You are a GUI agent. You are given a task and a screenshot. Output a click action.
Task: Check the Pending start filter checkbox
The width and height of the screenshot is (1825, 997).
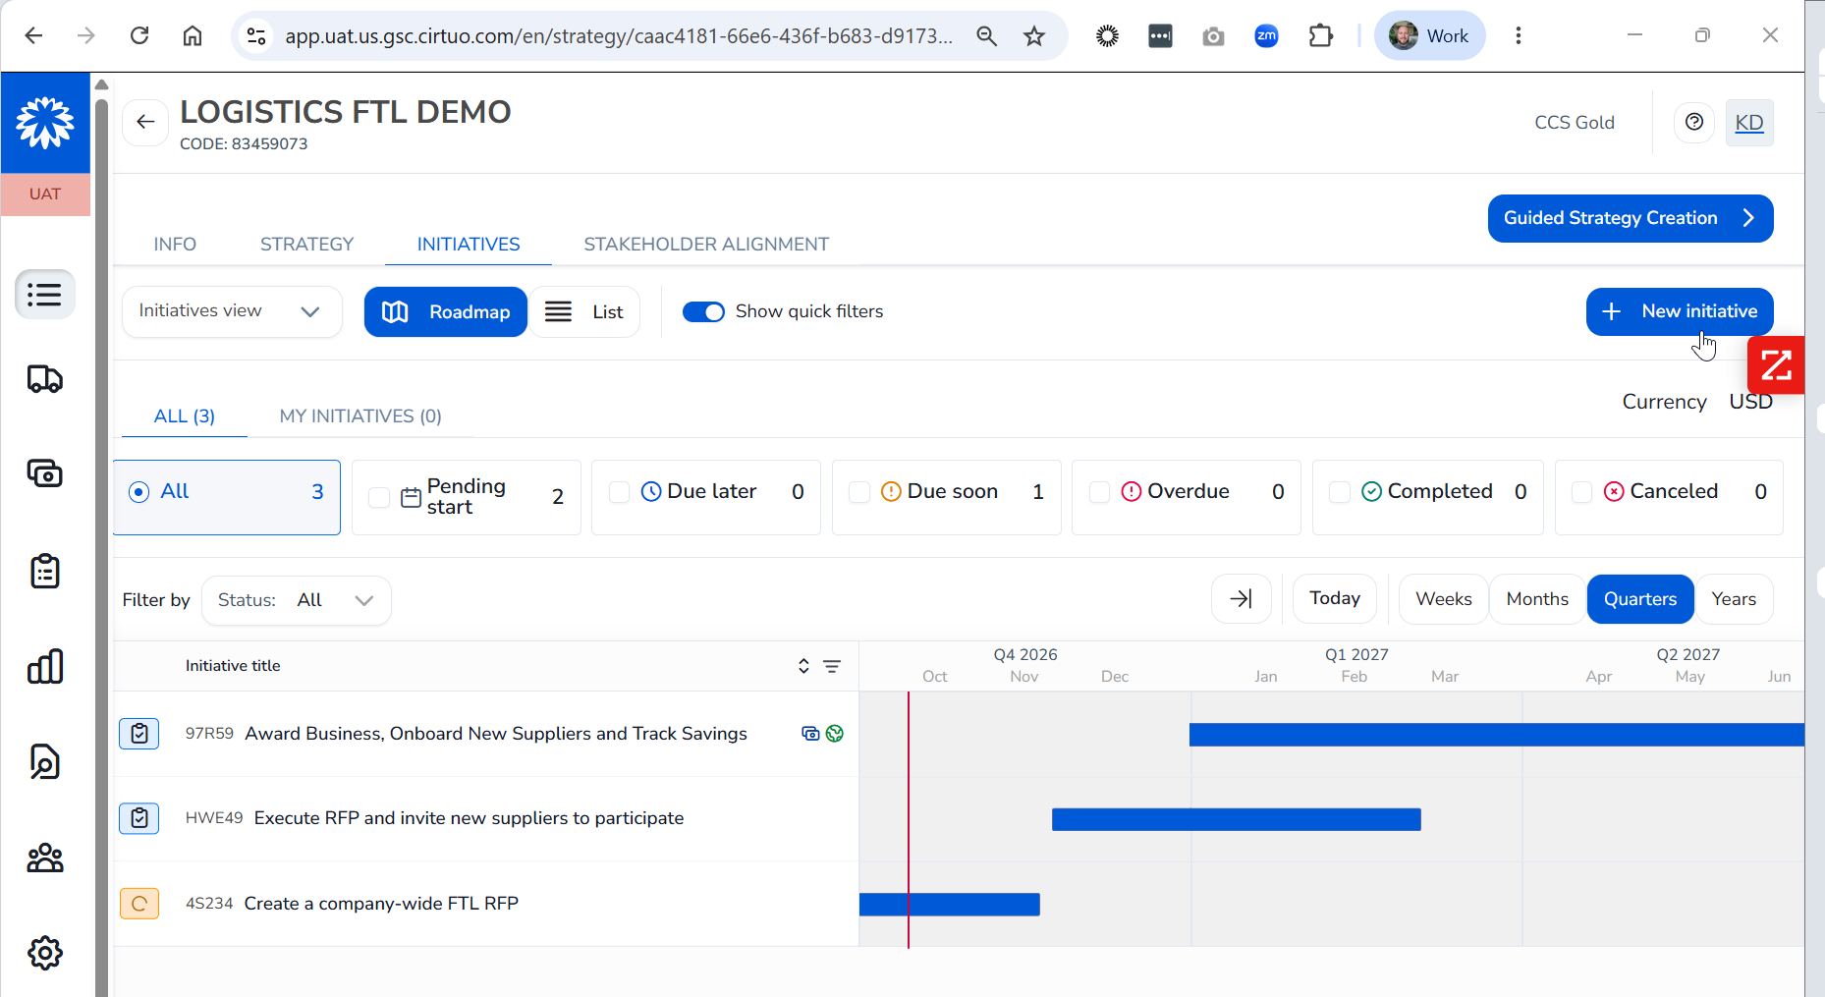tap(379, 497)
